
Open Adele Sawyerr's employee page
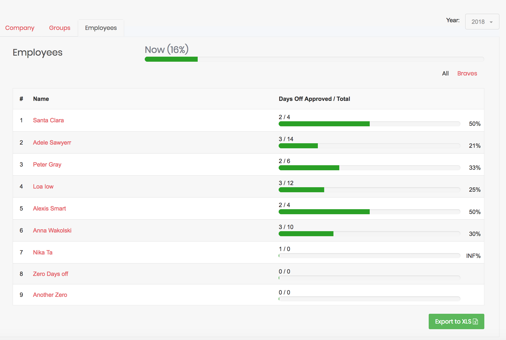pos(52,142)
